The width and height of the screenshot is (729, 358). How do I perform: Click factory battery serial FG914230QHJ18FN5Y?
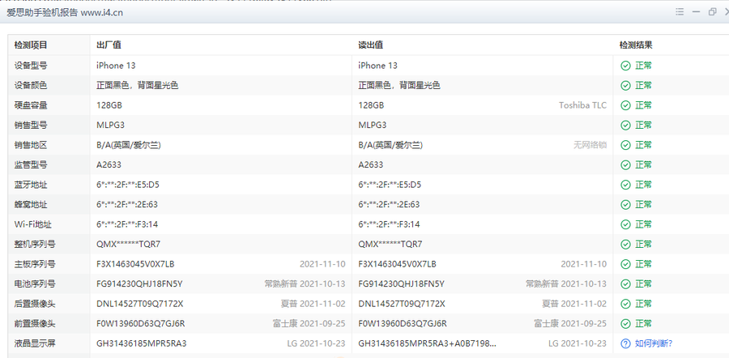(139, 283)
